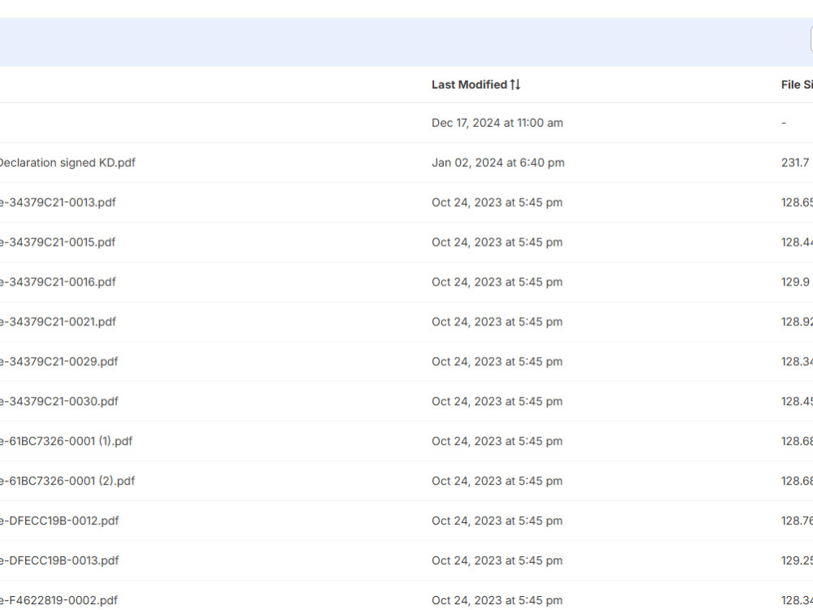
Task: Select date Jan 02, 2024 at 6:40 pm
Action: tap(498, 163)
